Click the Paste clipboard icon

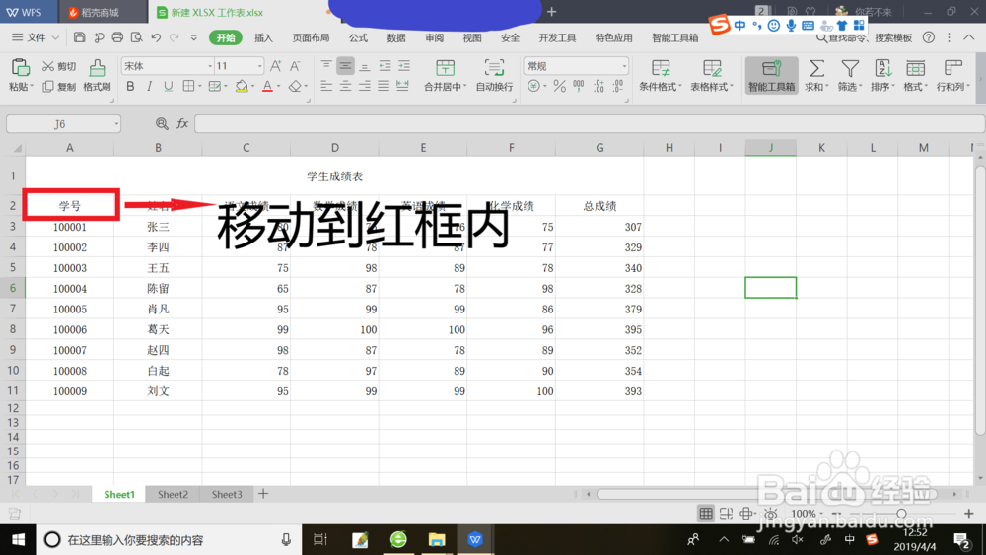click(x=20, y=67)
